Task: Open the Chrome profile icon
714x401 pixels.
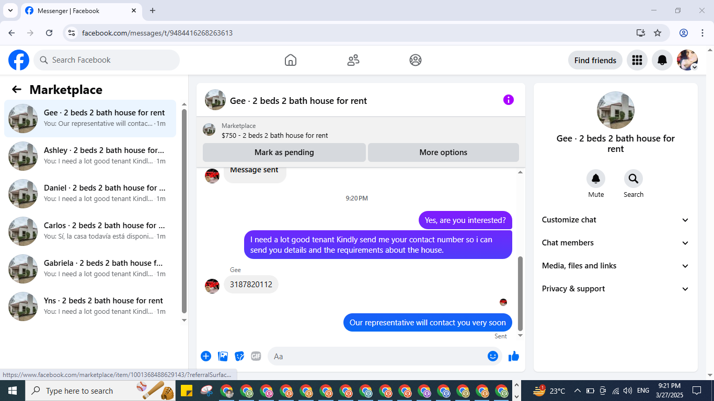Action: [684, 33]
